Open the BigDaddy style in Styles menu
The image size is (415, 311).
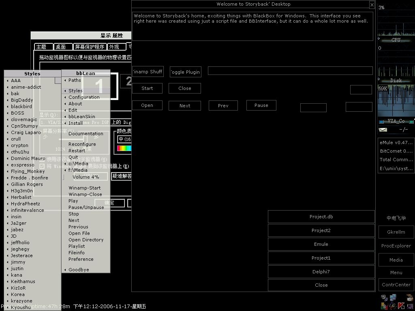32,100
